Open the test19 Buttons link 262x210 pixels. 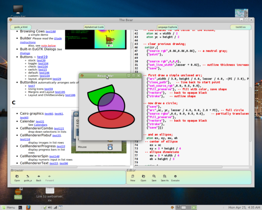tap(43, 57)
